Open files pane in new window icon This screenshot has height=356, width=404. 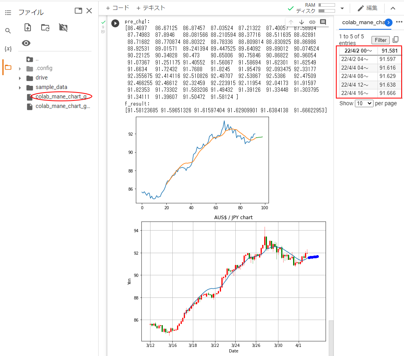78,11
